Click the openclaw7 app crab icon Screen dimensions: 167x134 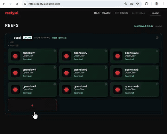(x=15, y=89)
